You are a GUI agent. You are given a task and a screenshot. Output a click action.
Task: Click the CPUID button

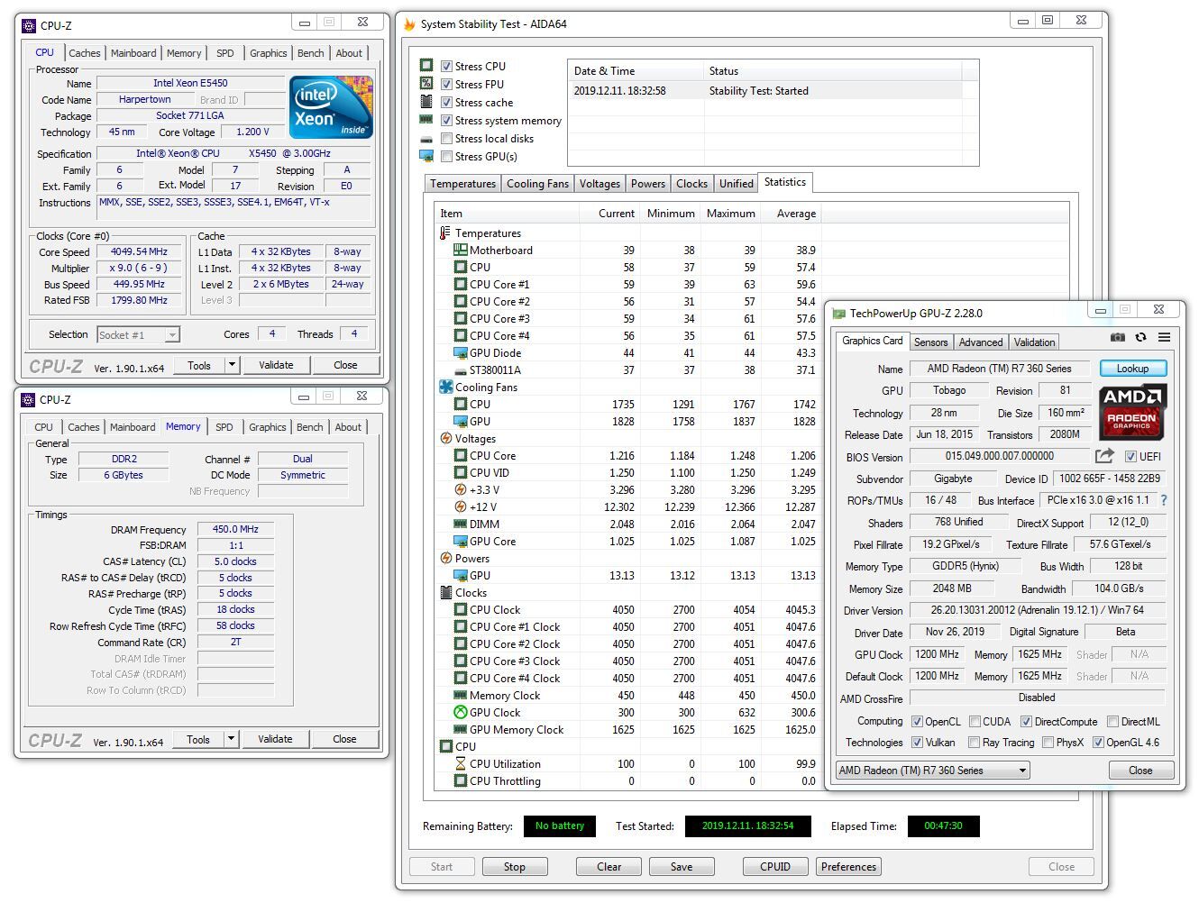(775, 867)
